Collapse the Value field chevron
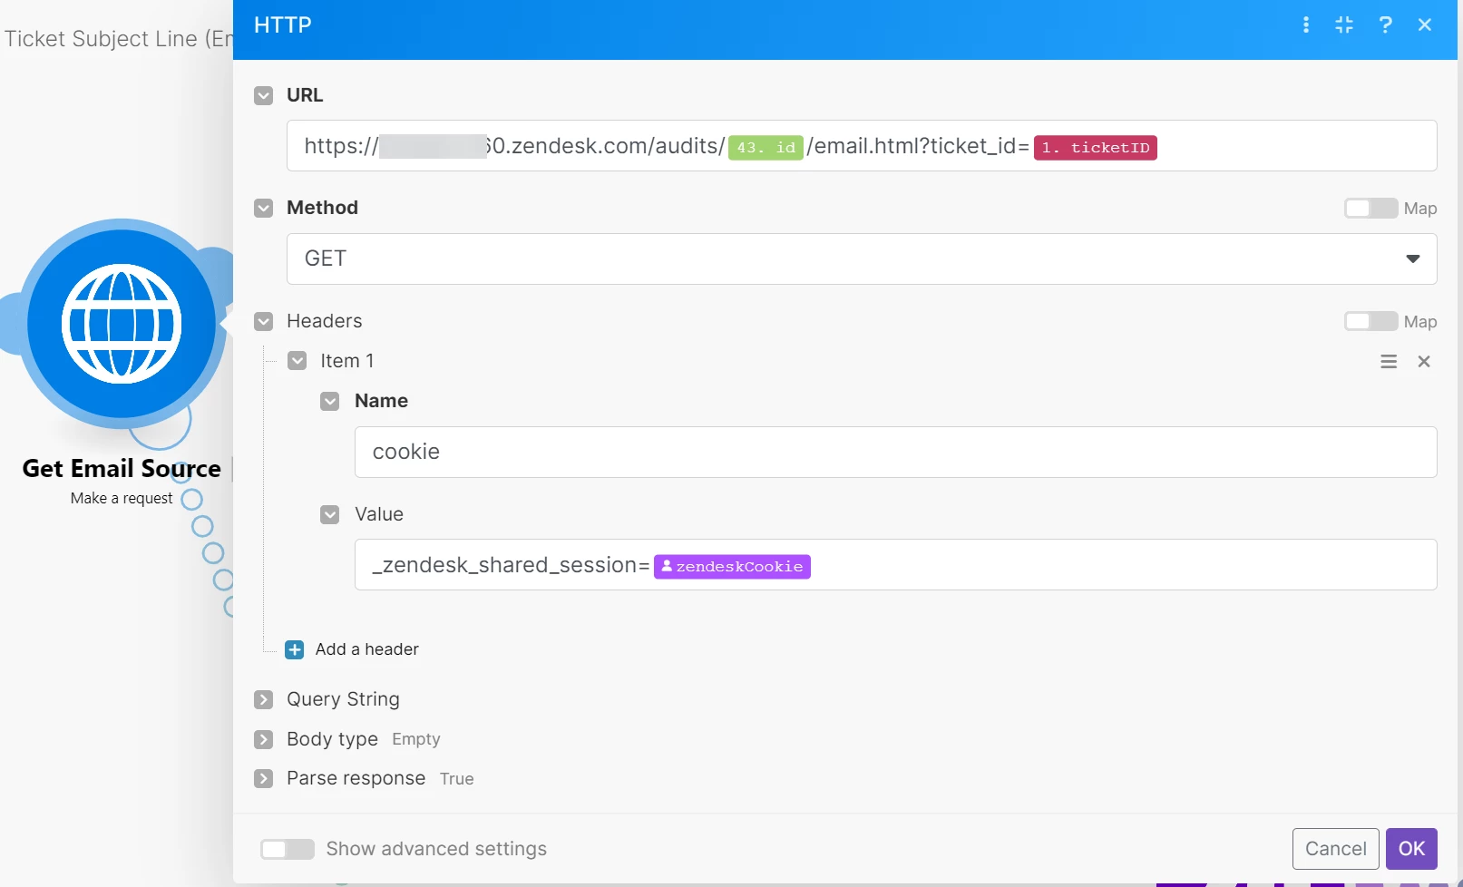 [x=330, y=514]
